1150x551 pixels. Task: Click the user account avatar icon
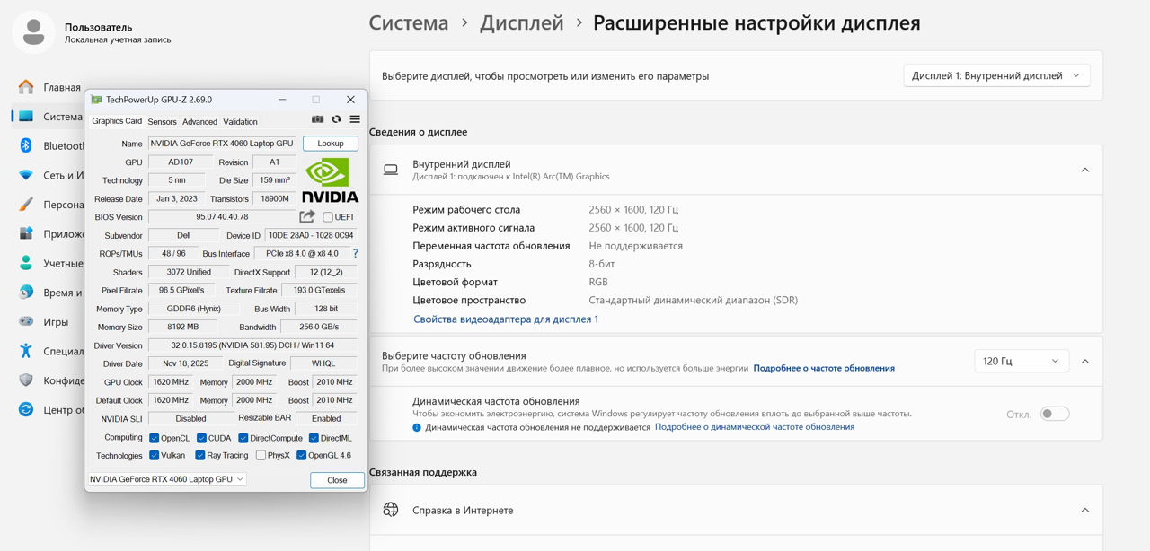(x=33, y=32)
